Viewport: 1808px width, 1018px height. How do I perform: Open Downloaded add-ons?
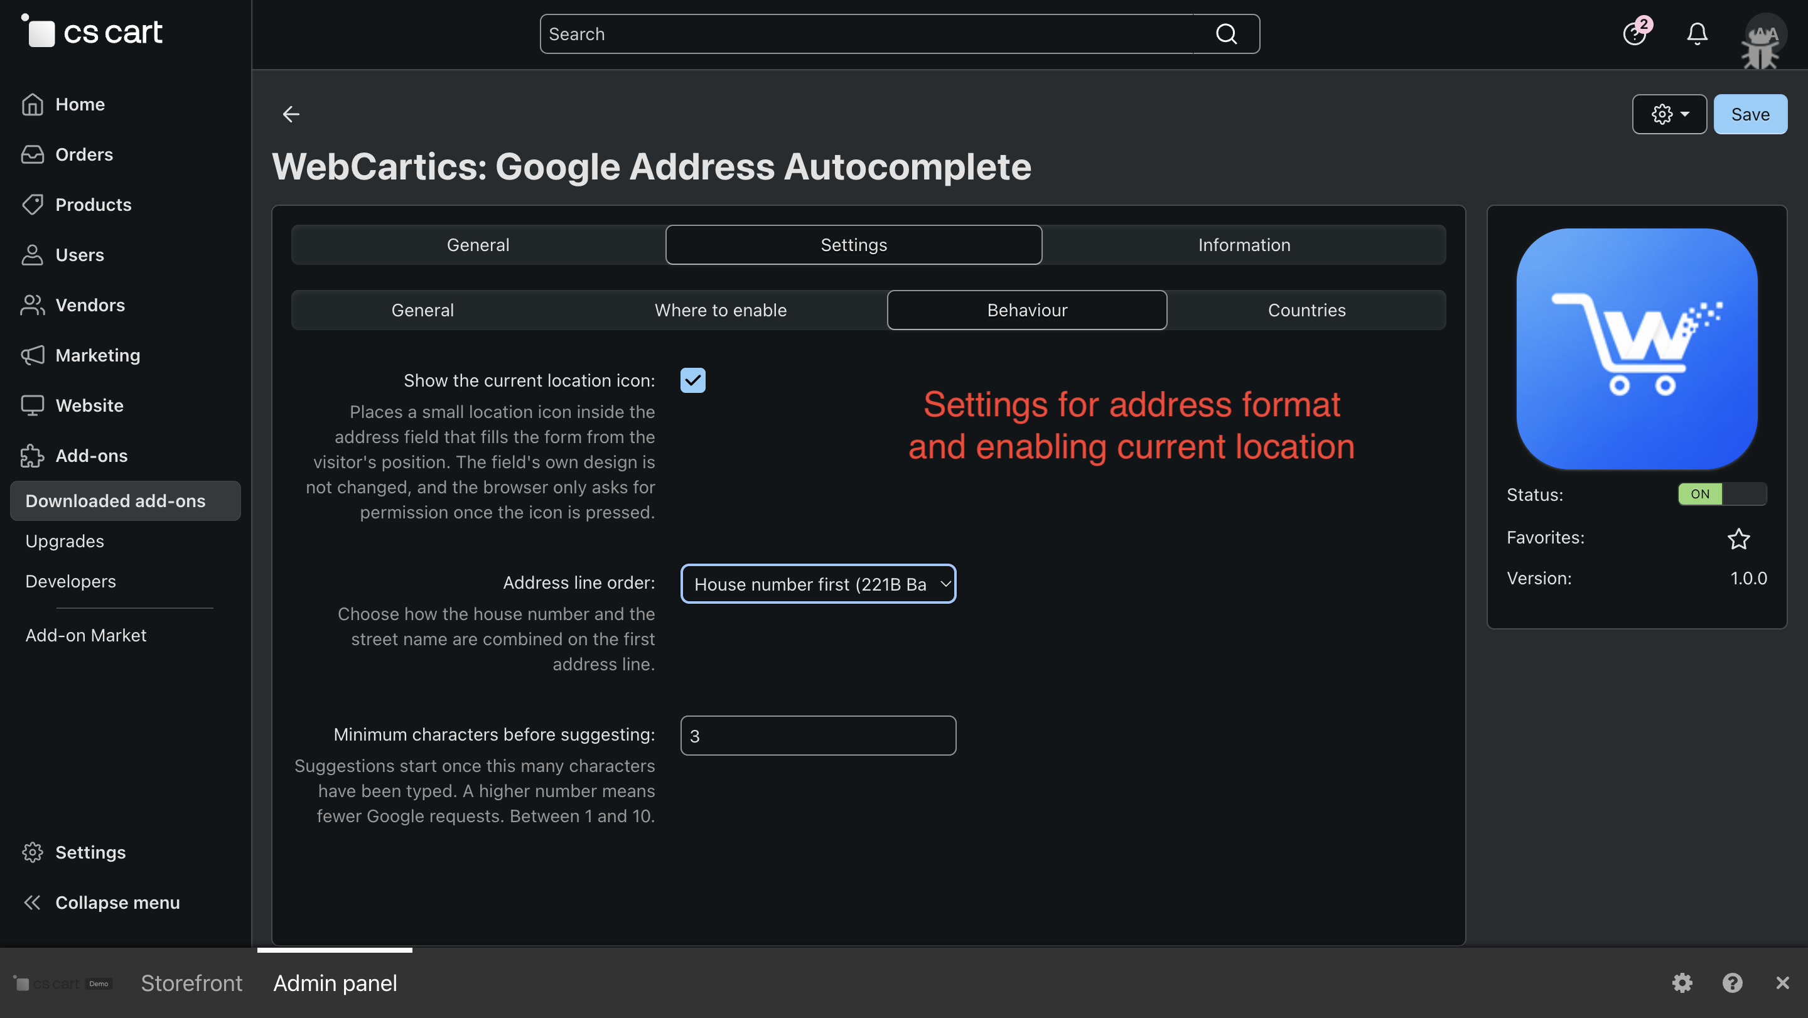(x=125, y=500)
